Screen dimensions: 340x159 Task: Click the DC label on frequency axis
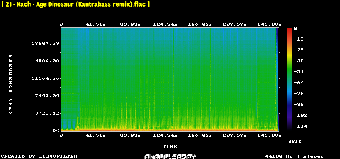pos(56,131)
